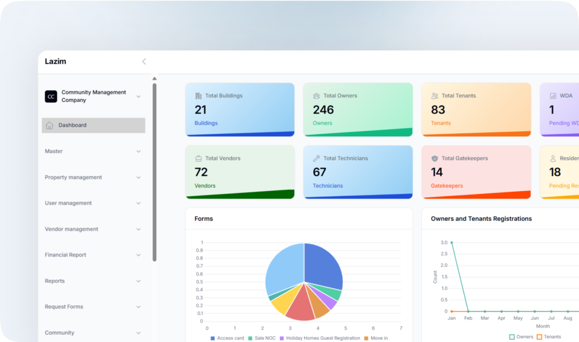579x342 pixels.
Task: Click the Technicians link in card
Action: [x=327, y=186]
